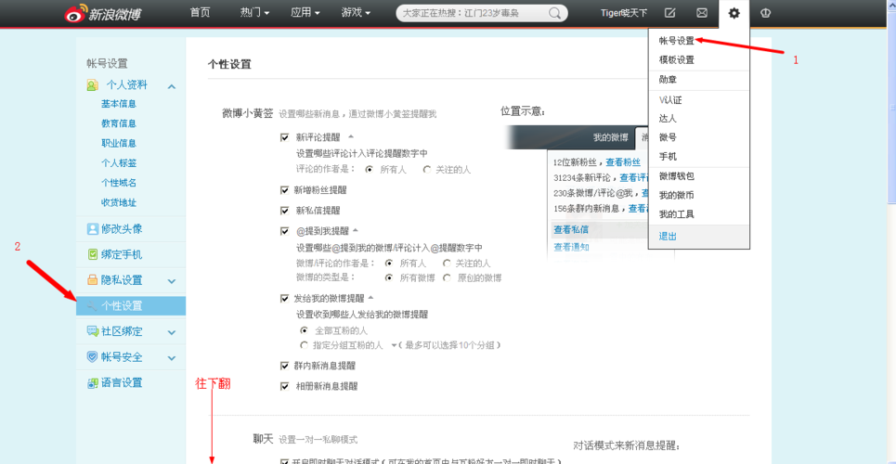Expand the 帐号安全 section chevron
This screenshot has height=464, width=896.
click(172, 358)
